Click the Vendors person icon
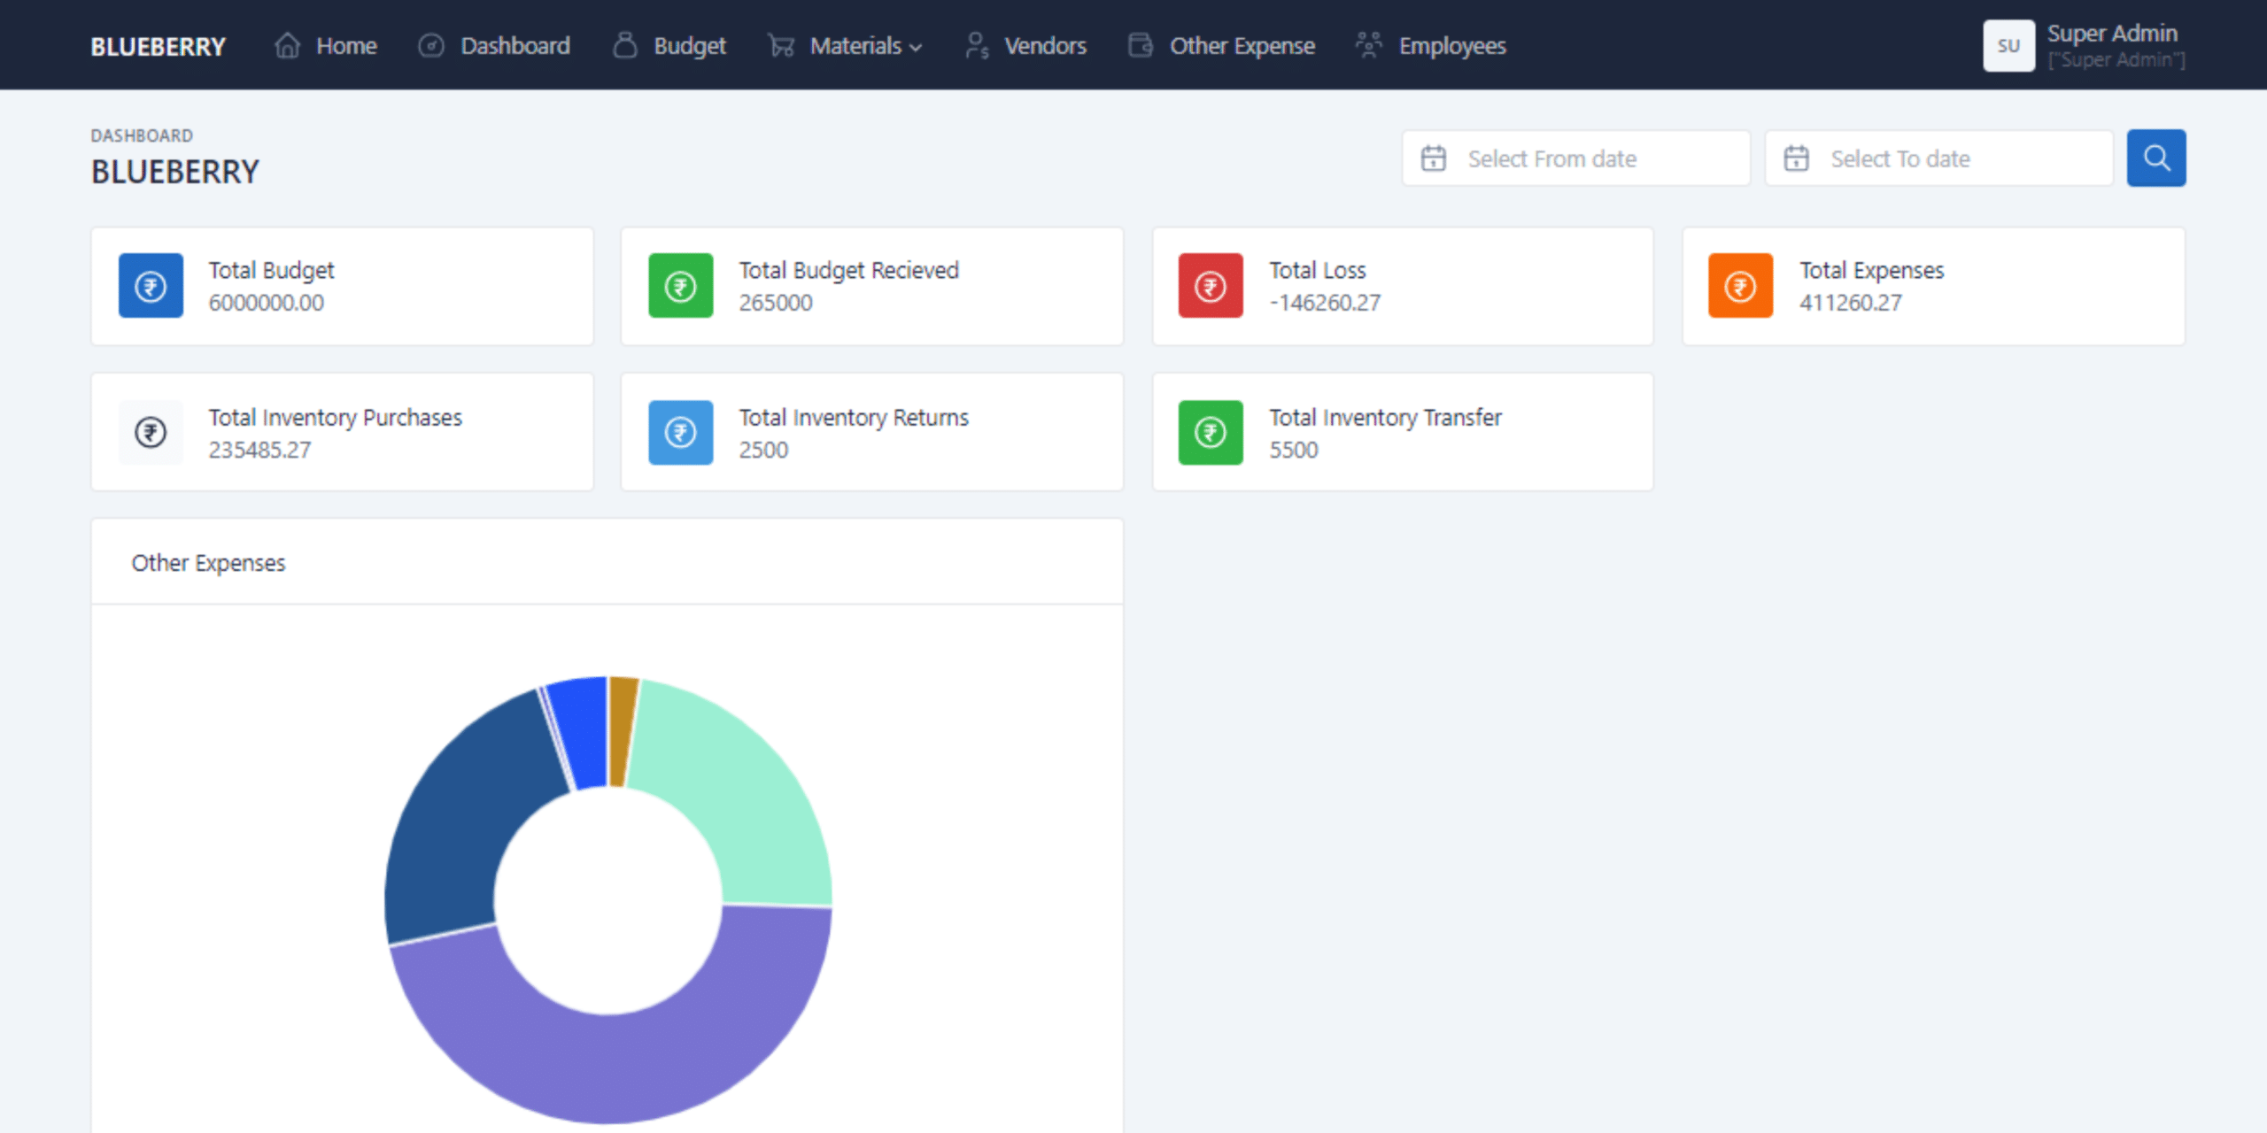This screenshot has height=1133, width=2267. click(x=977, y=45)
